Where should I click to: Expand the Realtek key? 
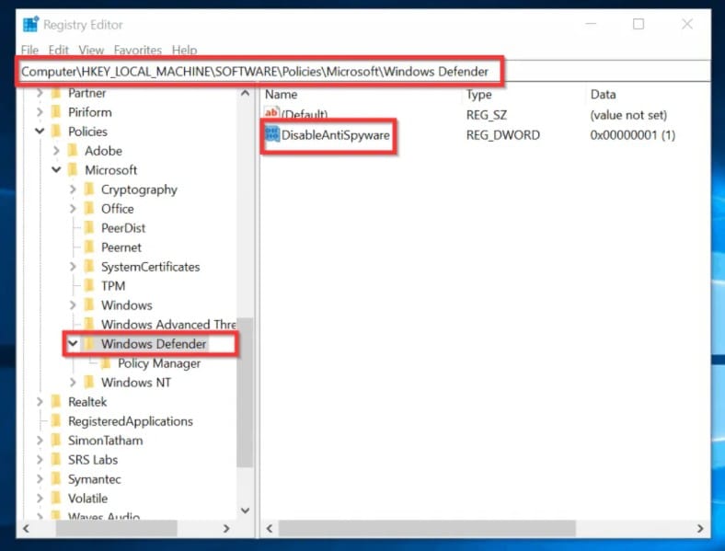pyautogui.click(x=40, y=402)
